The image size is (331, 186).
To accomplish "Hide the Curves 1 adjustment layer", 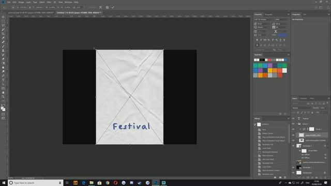I will point(293,129).
